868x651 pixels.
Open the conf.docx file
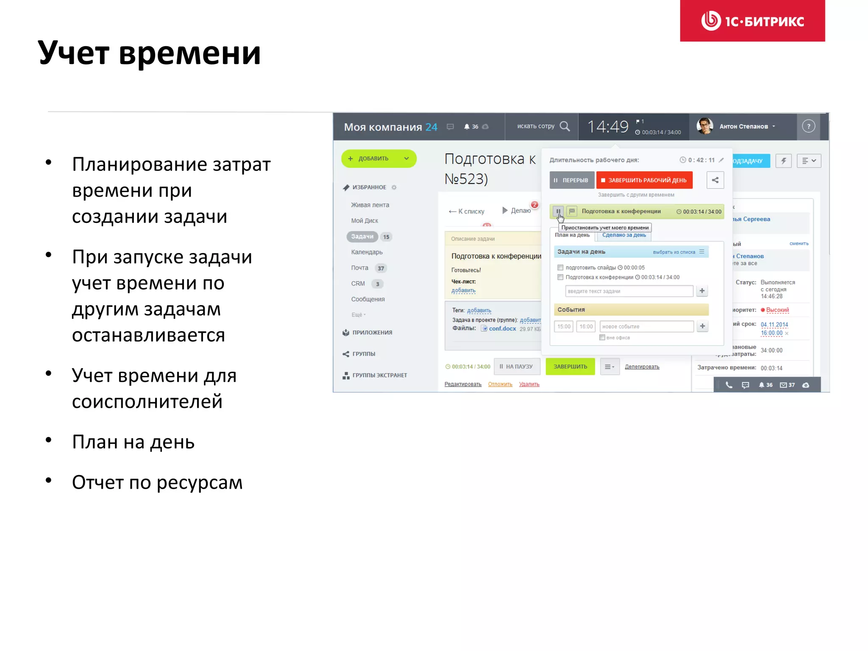(502, 328)
